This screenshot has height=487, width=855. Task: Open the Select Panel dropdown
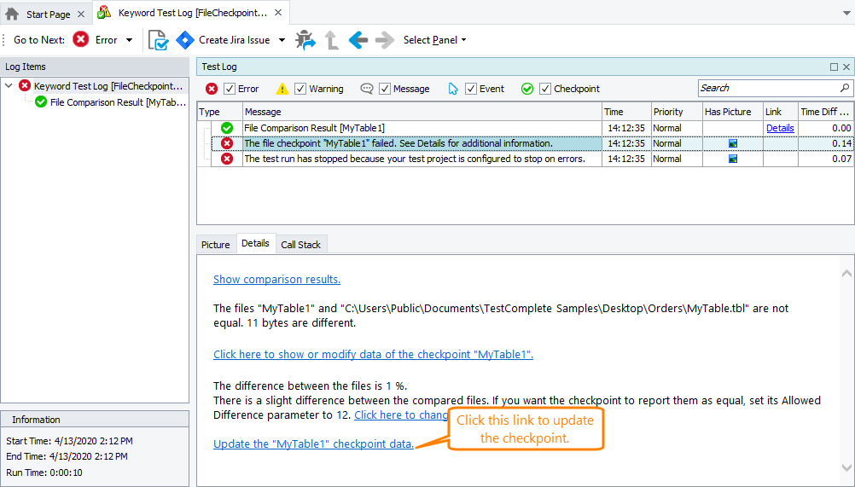click(434, 40)
